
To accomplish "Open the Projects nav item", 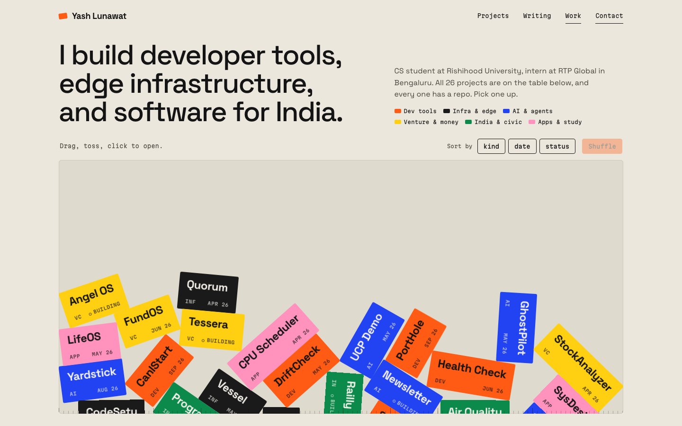I will (493, 16).
